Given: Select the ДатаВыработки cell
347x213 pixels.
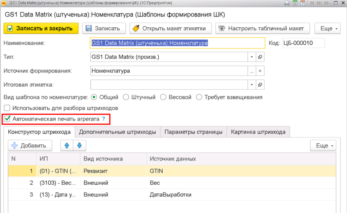Looking at the screenshot, I should coord(241,195).
